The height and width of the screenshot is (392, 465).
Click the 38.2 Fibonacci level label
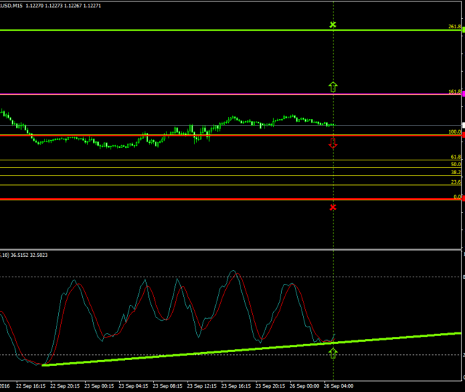[x=456, y=173]
